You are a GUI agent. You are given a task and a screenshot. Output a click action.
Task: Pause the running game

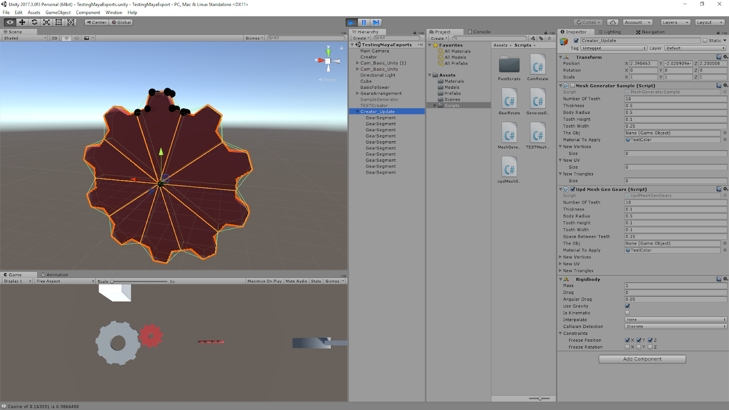coord(364,22)
